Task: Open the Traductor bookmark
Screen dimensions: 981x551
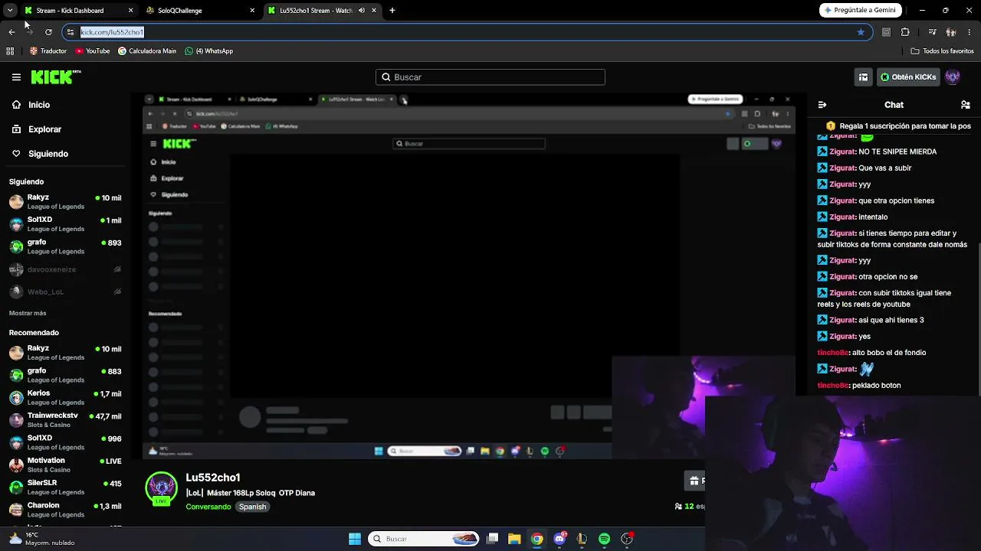Action: pyautogui.click(x=48, y=51)
